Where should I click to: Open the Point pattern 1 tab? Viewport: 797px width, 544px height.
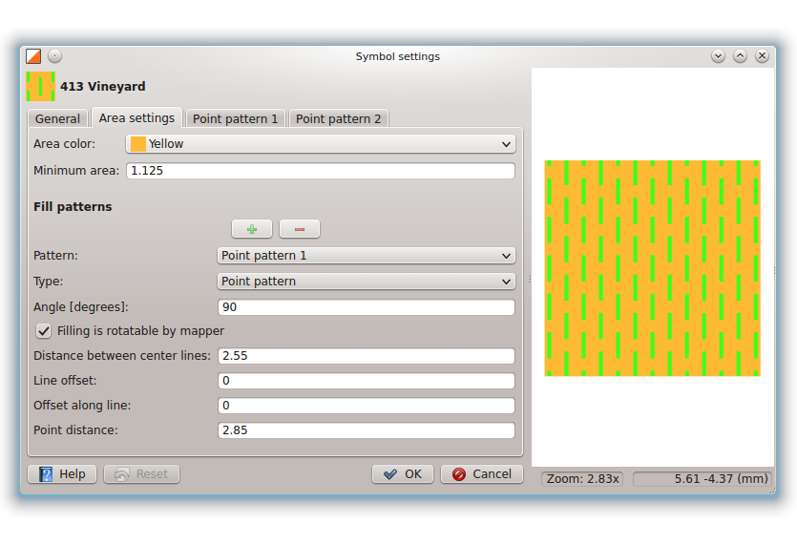tap(236, 118)
